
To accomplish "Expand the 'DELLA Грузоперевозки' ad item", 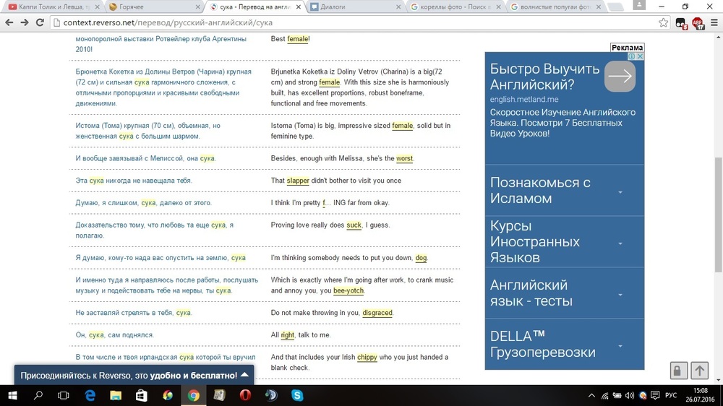I will pos(620,345).
